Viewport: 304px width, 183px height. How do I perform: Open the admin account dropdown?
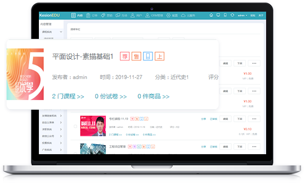click(242, 15)
